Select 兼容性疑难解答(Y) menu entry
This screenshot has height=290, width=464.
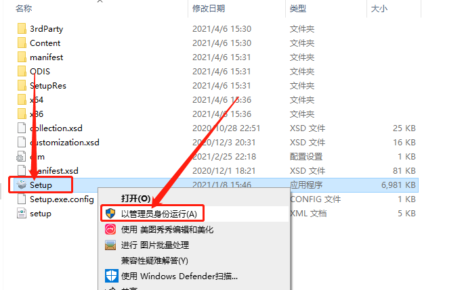[x=154, y=260]
